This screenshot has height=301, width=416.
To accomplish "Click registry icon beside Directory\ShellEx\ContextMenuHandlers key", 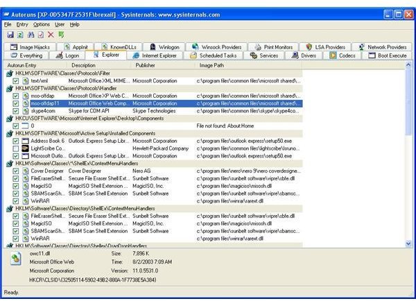I will point(10,209).
